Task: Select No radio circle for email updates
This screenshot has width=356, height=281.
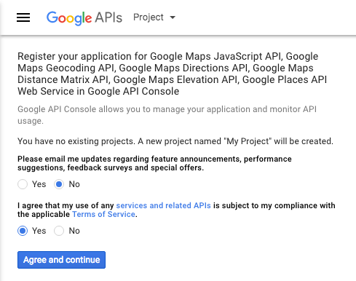Action: (59, 184)
